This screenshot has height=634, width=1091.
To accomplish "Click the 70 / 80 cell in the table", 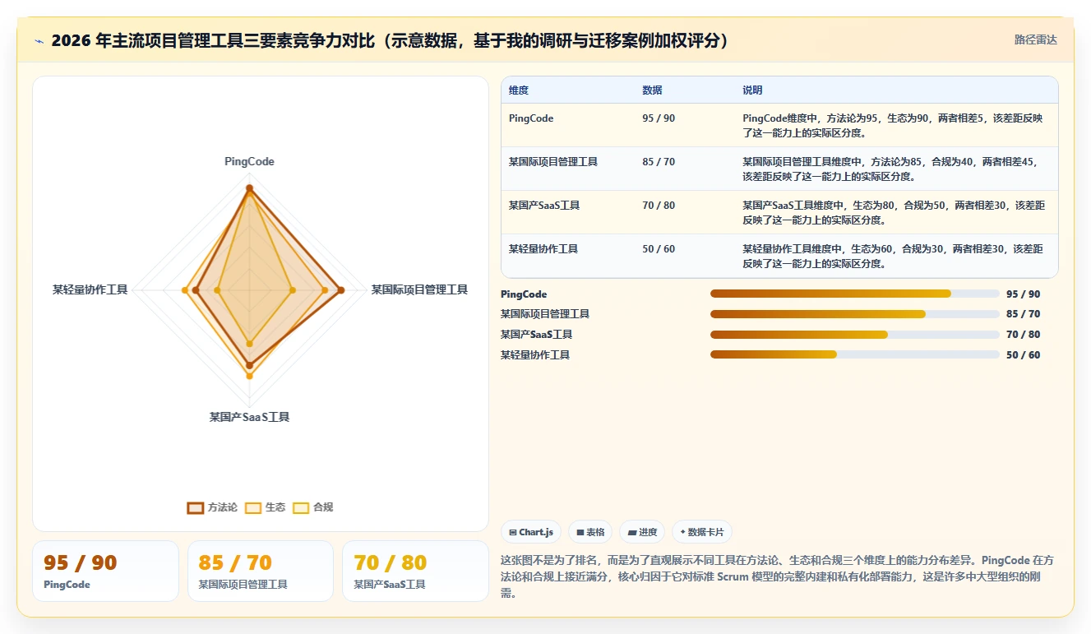I will pyautogui.click(x=659, y=206).
